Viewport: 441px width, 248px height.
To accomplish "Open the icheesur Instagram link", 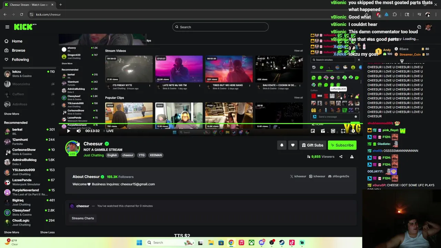I will click(317, 176).
